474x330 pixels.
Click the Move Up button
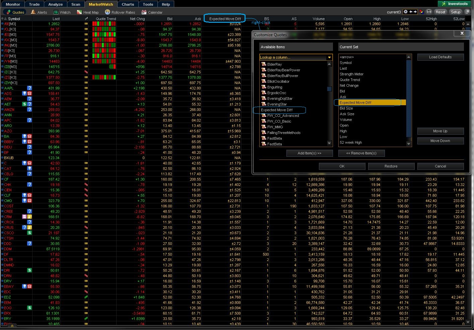(441, 131)
